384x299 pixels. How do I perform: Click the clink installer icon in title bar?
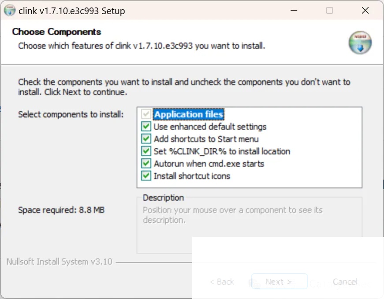pos(10,11)
